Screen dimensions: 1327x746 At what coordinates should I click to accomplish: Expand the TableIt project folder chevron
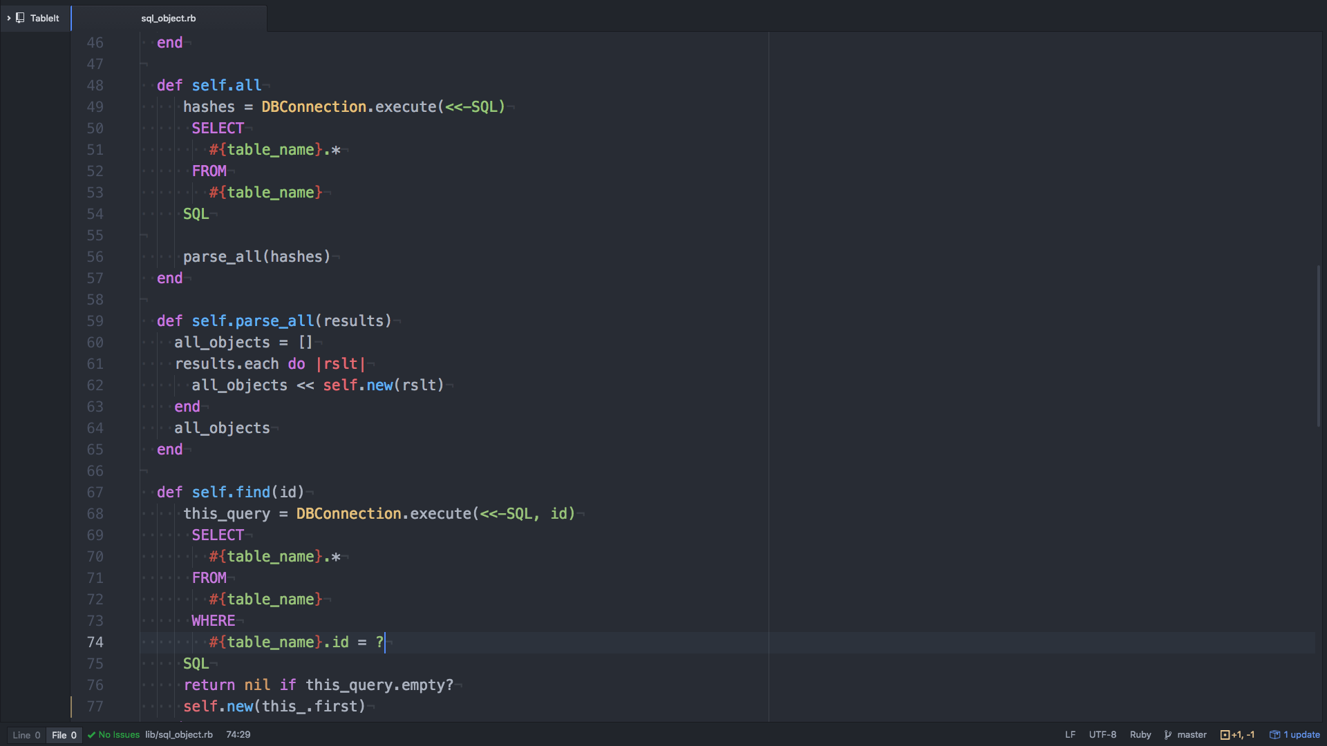pyautogui.click(x=8, y=18)
